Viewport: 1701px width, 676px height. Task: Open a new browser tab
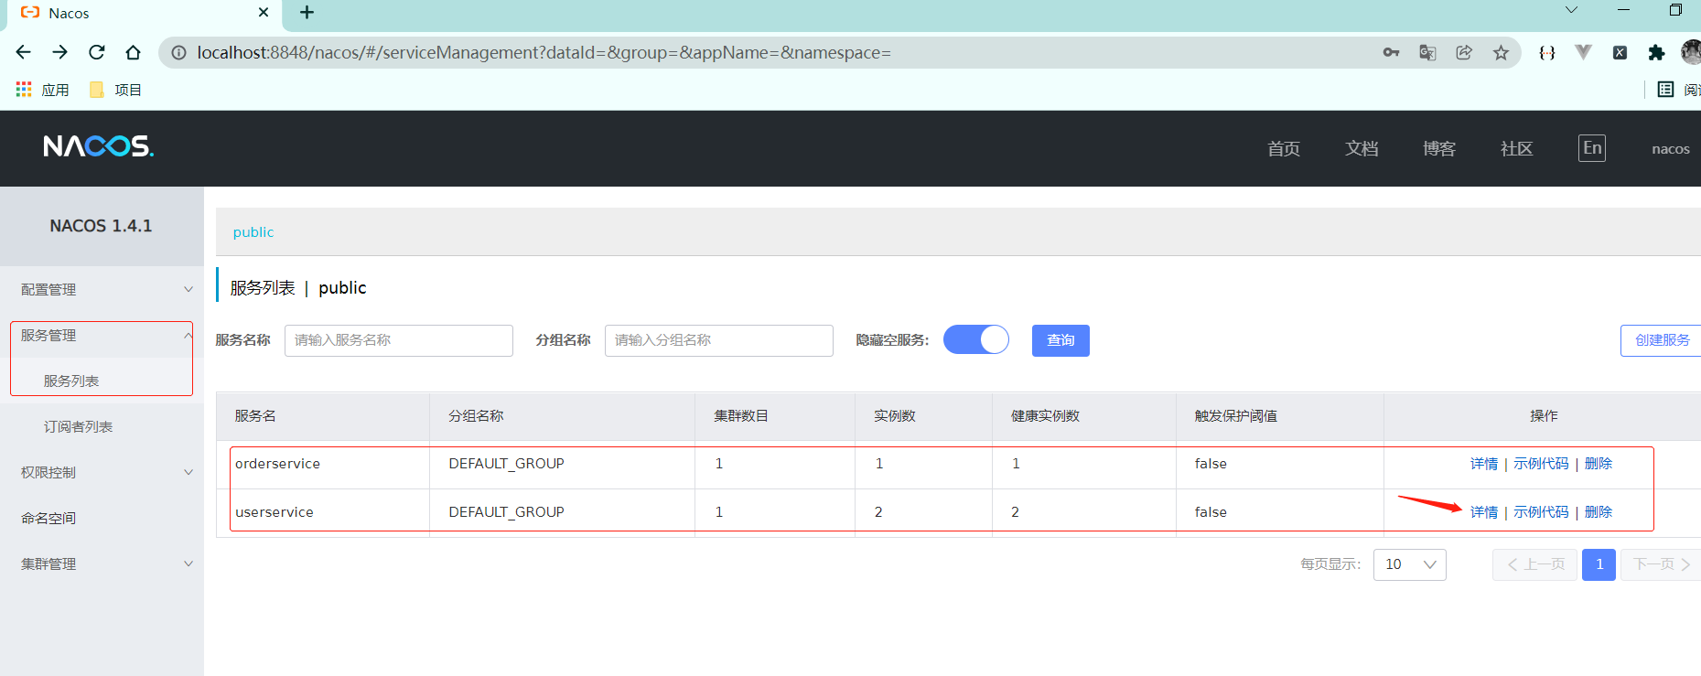point(307,13)
